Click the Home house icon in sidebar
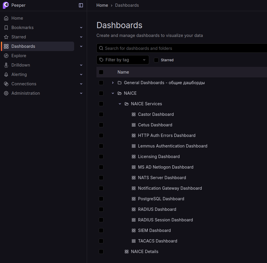 pos(6,18)
